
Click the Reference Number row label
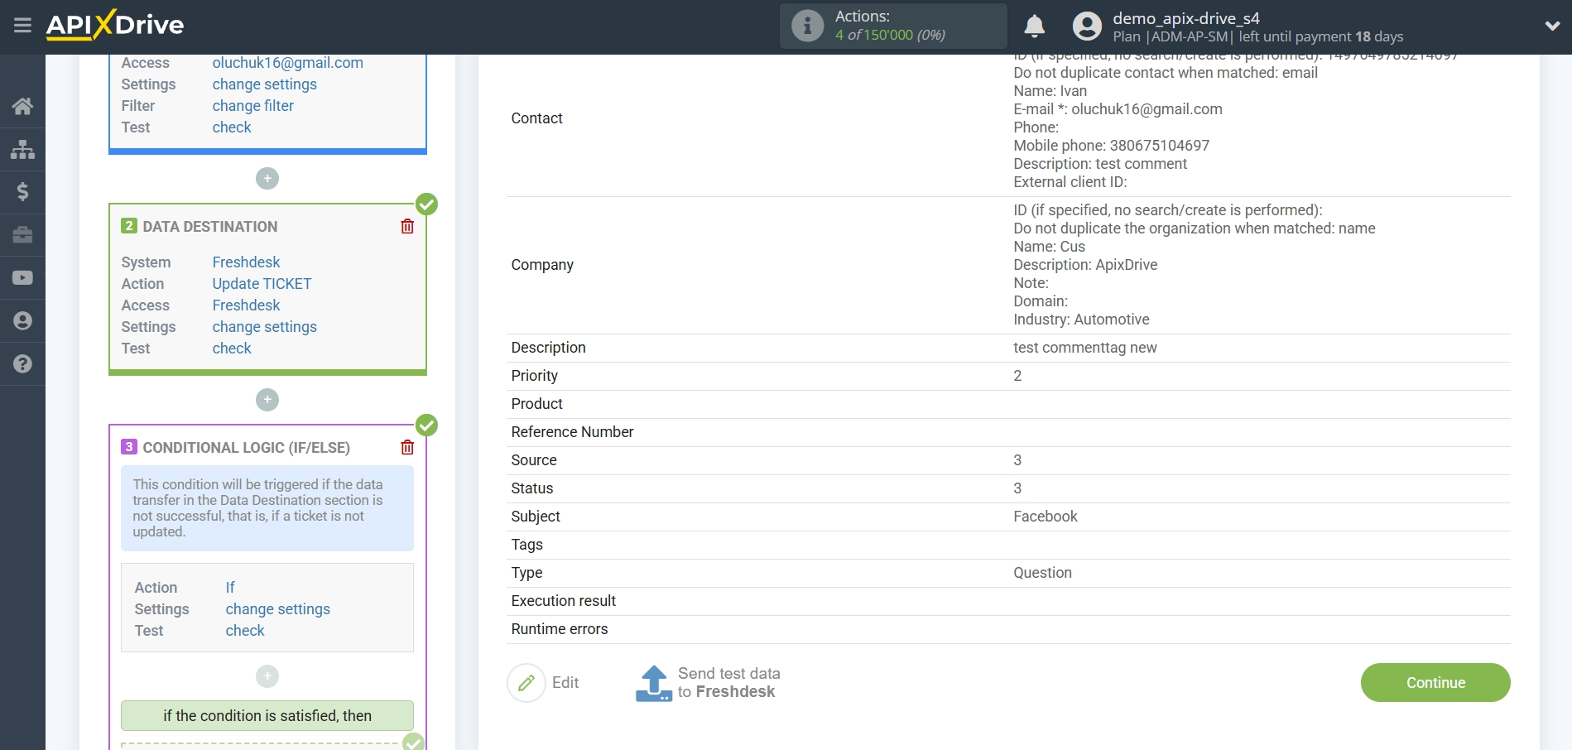click(572, 432)
